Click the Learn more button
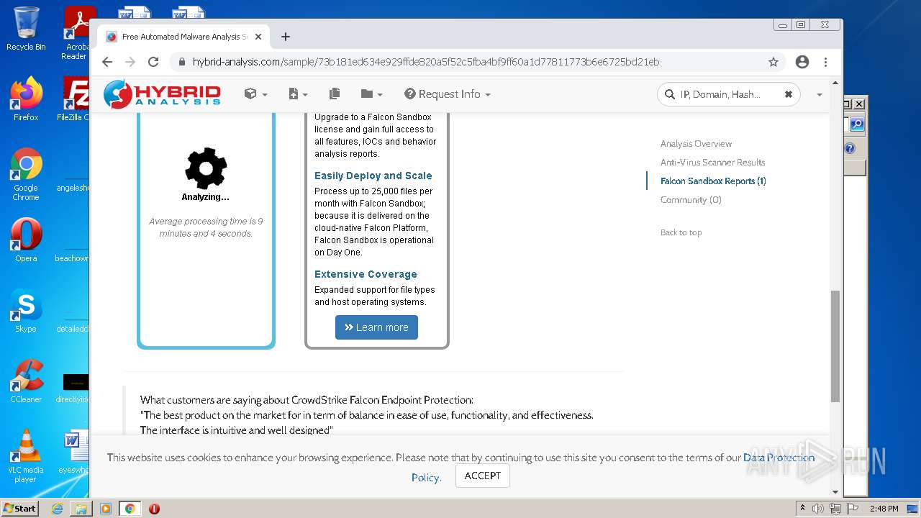Viewport: 921px width, 518px height. pos(376,327)
